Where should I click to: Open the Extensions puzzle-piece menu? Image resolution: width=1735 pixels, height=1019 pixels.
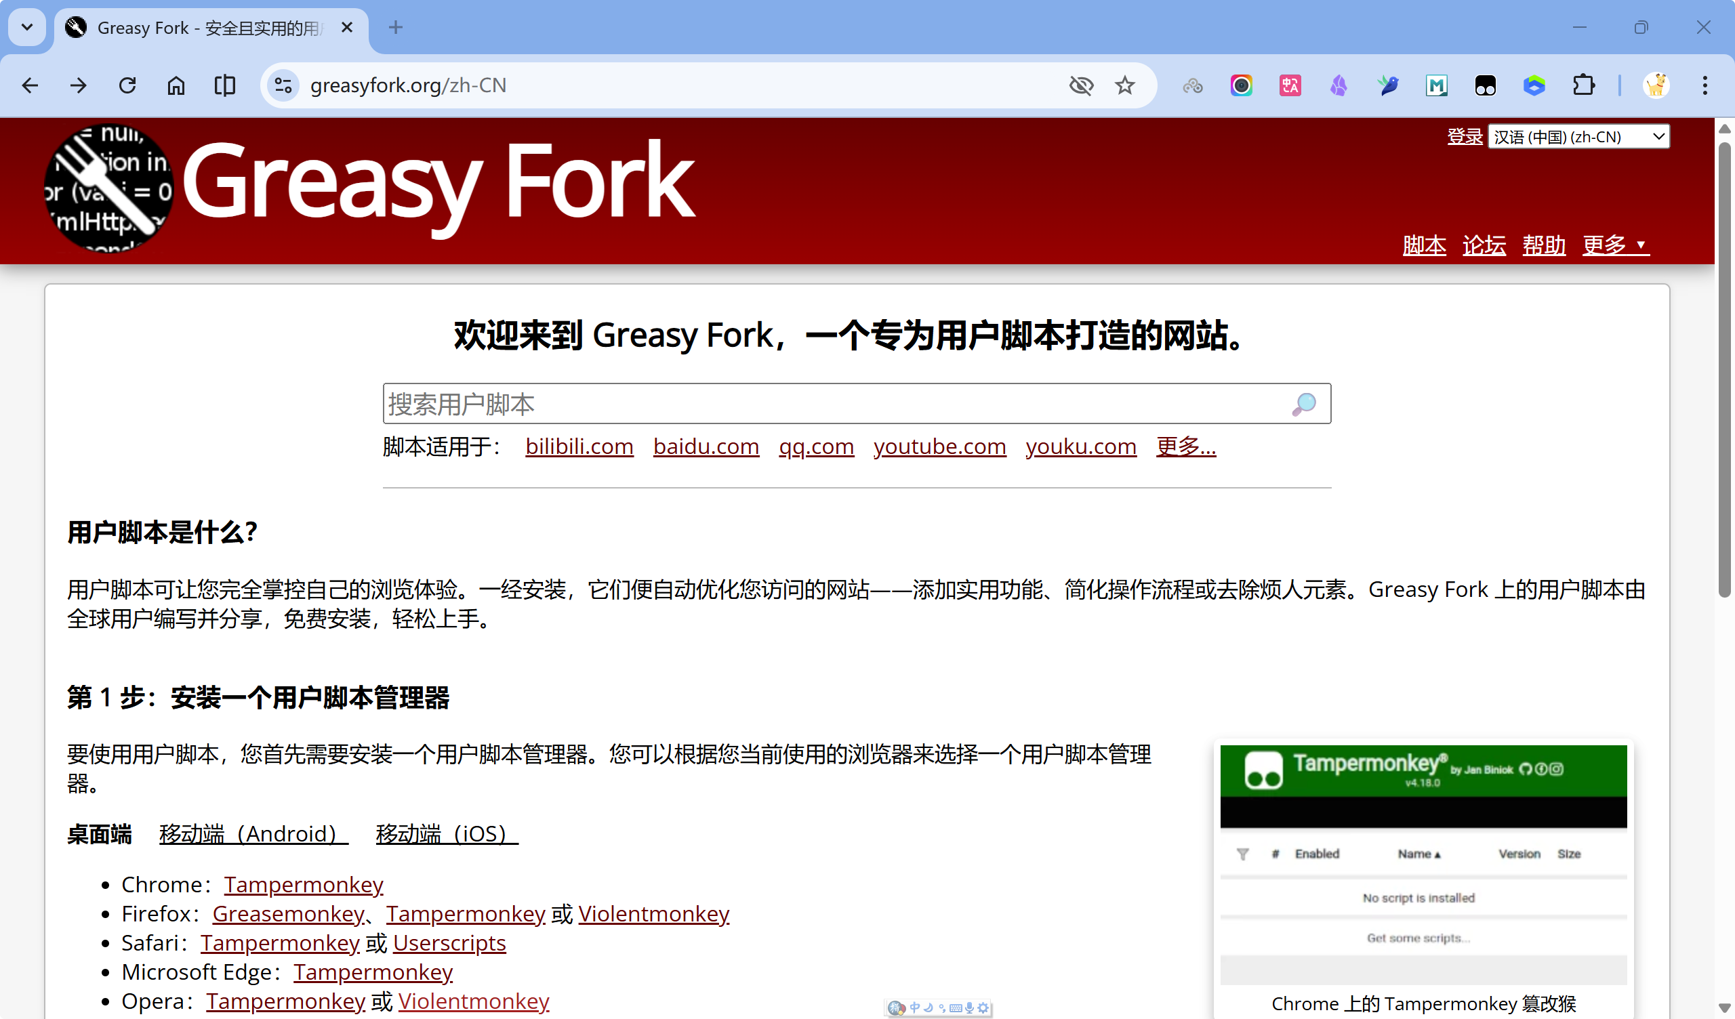(x=1583, y=85)
